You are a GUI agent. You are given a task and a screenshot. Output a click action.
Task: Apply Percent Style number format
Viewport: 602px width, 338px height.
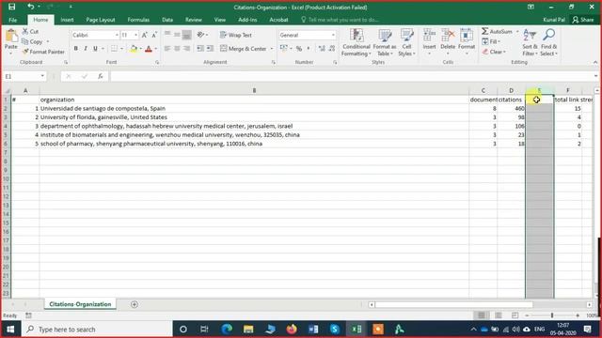pyautogui.click(x=299, y=49)
